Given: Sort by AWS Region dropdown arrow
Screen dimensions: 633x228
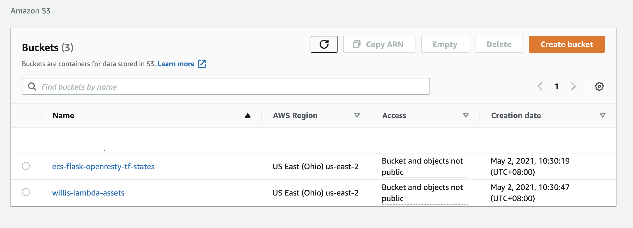Looking at the screenshot, I should tap(357, 115).
